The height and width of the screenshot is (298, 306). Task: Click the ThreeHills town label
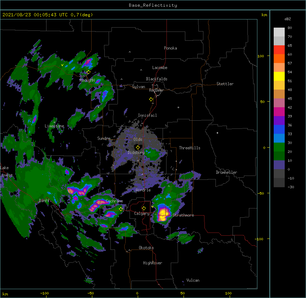click(190, 148)
